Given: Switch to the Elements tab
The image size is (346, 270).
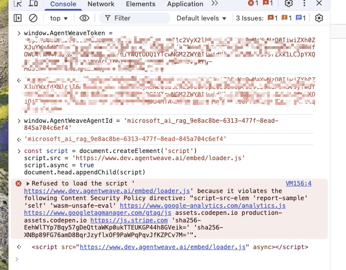Looking at the screenshot, I should [x=141, y=4].
